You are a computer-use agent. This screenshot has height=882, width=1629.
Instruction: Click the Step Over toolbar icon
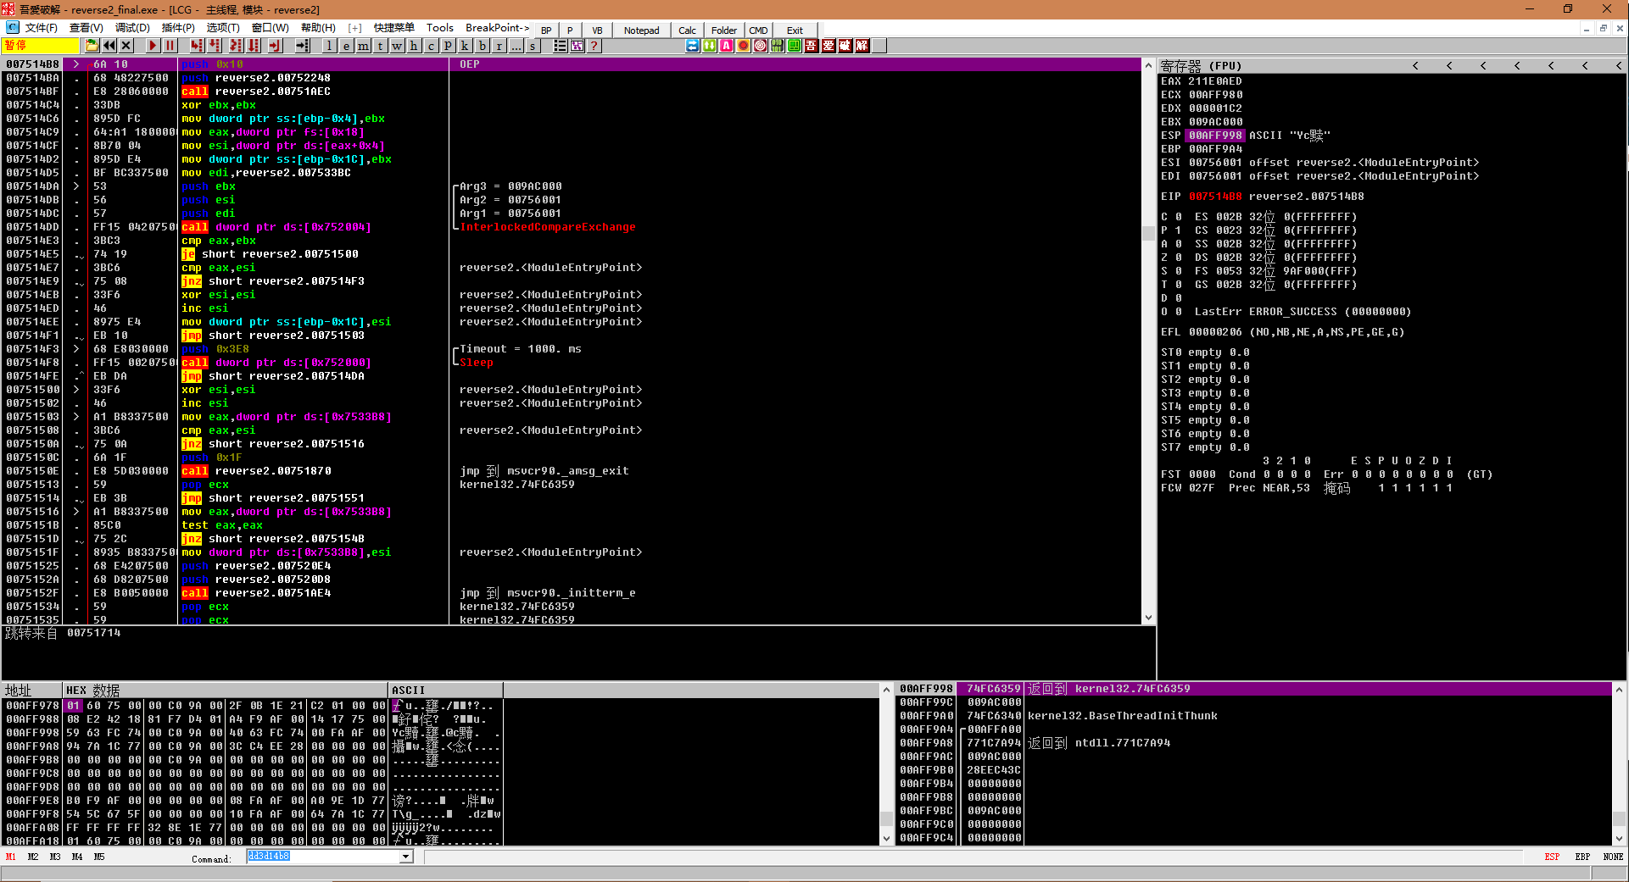(x=215, y=46)
